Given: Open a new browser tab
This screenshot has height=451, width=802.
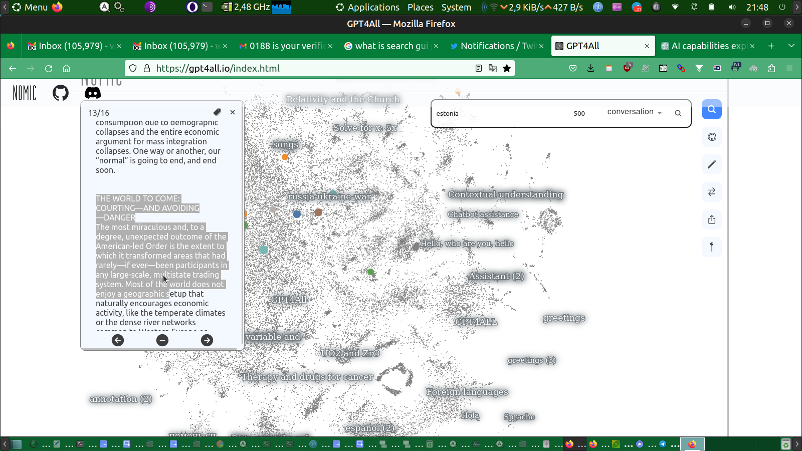Looking at the screenshot, I should (x=771, y=46).
